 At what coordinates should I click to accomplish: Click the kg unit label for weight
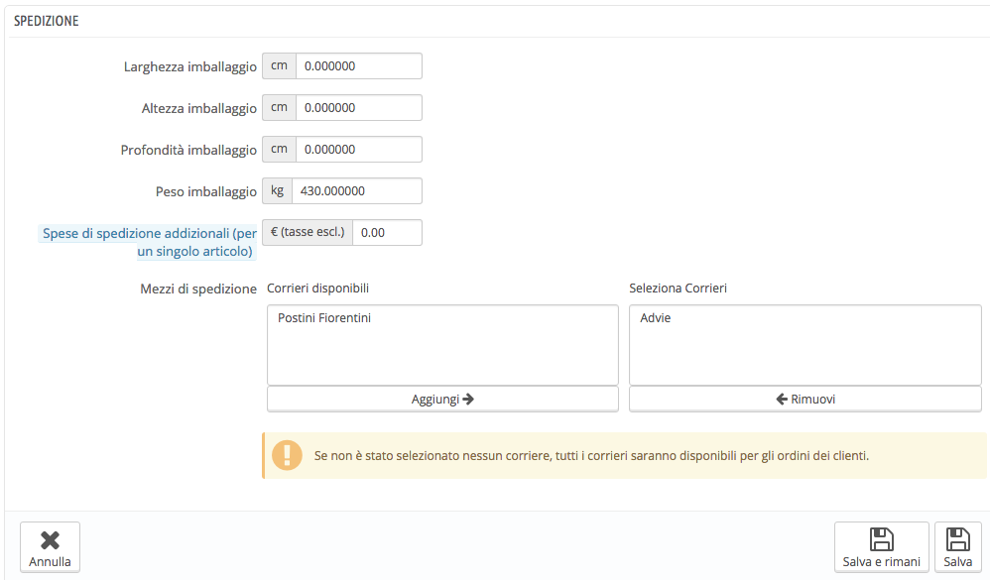tap(277, 191)
